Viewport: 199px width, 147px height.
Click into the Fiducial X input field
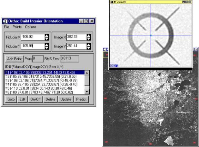click(x=32, y=37)
